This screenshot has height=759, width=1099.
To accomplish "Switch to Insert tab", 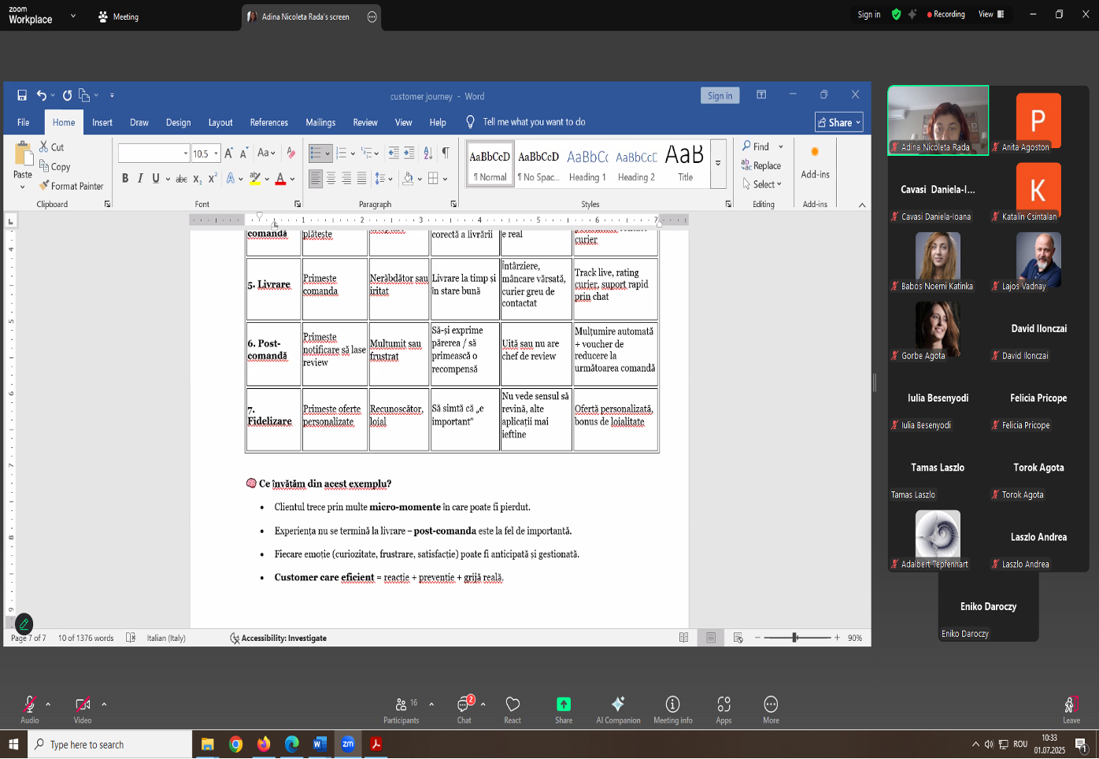I will click(102, 122).
